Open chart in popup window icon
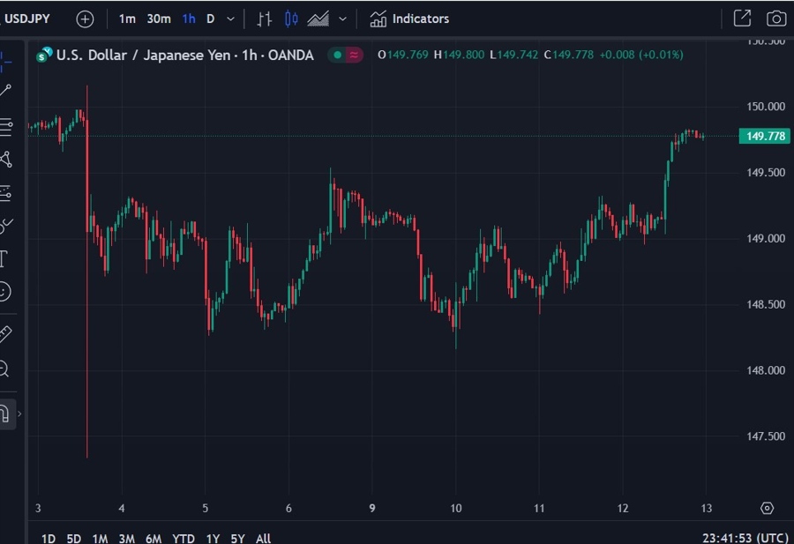This screenshot has width=794, height=544. tap(742, 19)
